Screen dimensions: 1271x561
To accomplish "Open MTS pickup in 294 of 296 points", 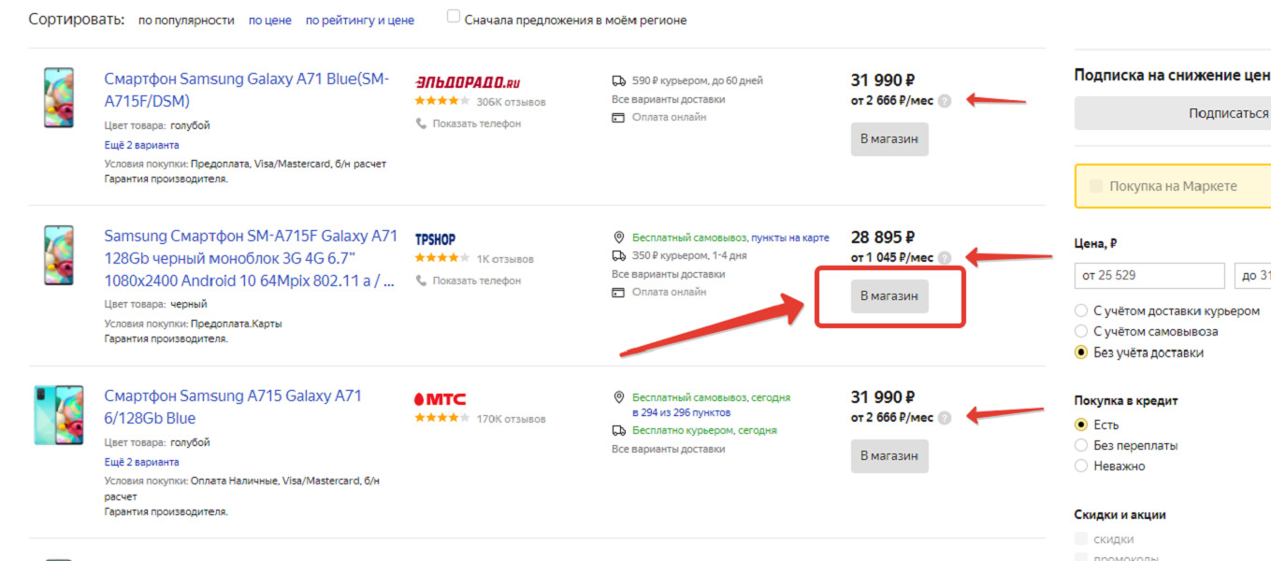I will coord(681,412).
